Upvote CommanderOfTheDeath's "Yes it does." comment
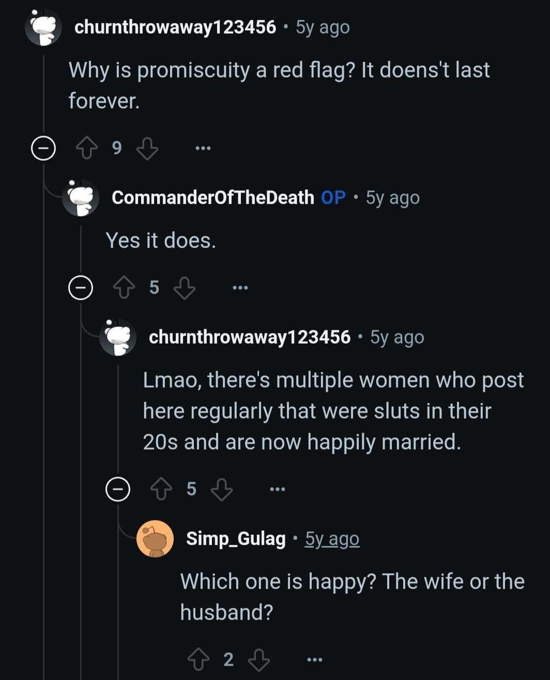Screen dimensions: 550x680 124,288
